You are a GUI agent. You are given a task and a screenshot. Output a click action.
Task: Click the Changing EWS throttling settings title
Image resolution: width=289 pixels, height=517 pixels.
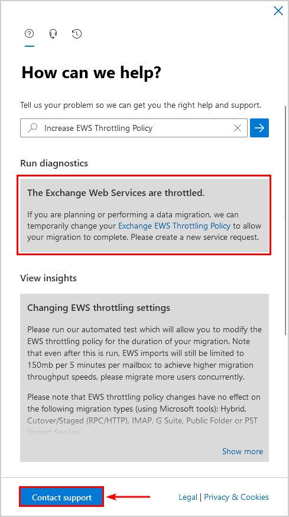click(99, 307)
